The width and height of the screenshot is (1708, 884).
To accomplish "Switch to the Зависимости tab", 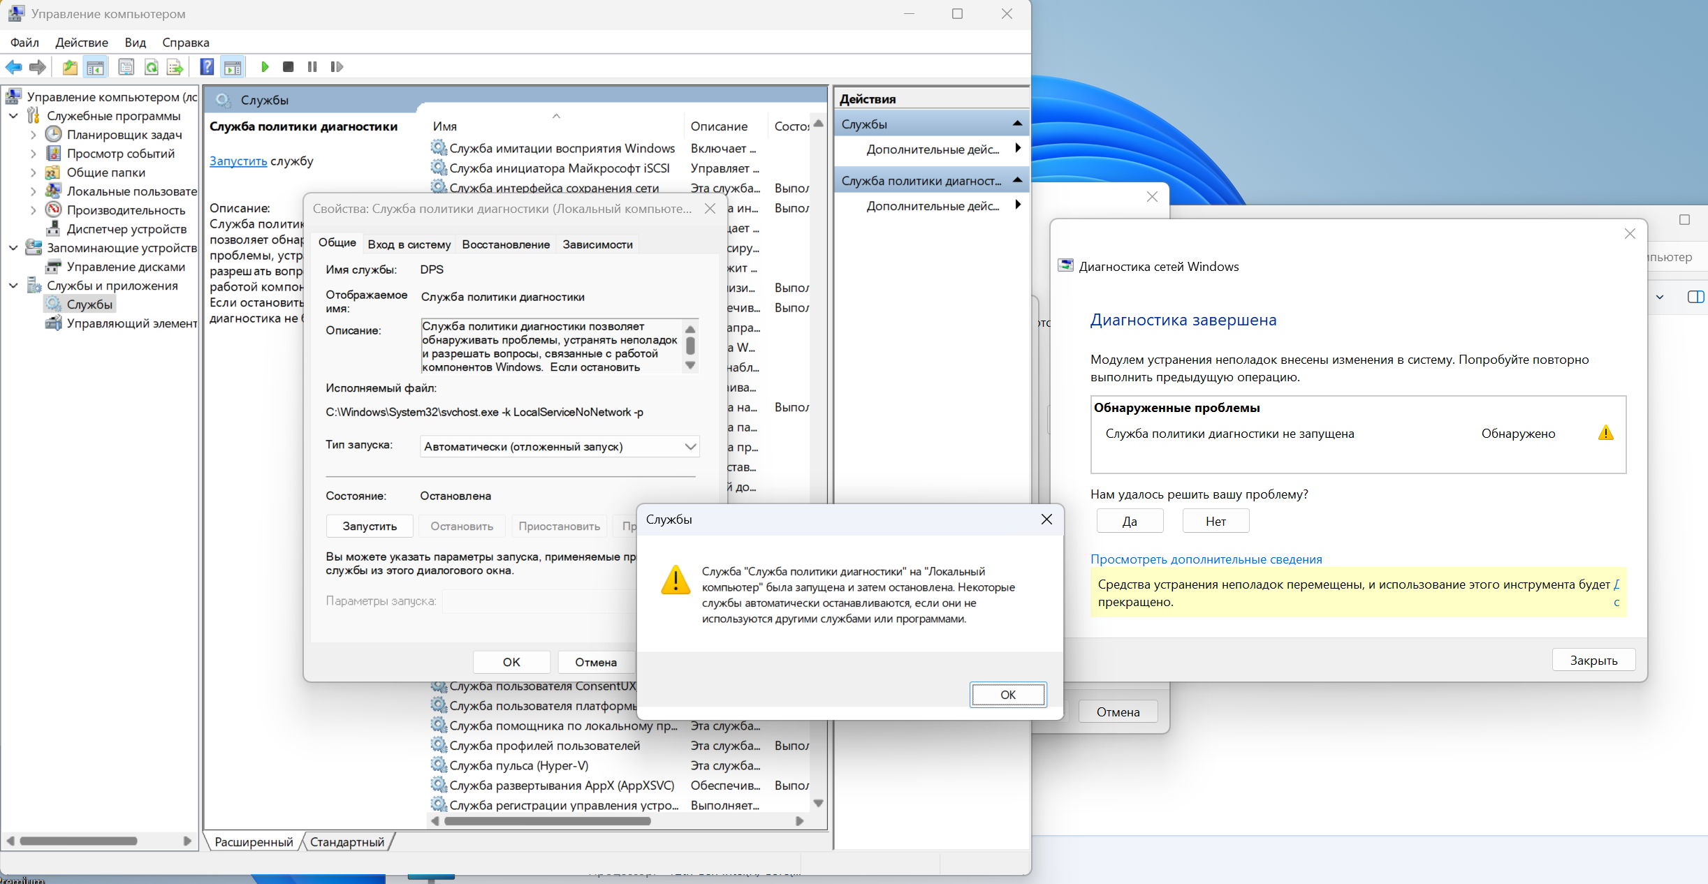I will point(598,244).
